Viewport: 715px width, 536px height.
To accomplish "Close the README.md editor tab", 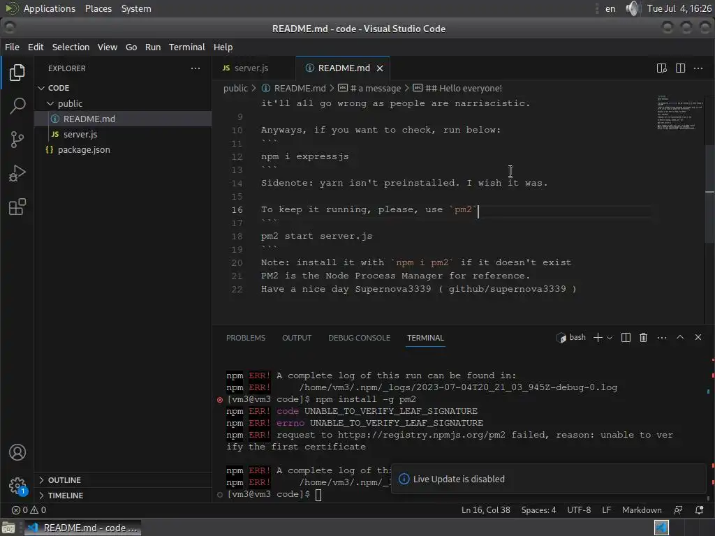I will tap(380, 68).
